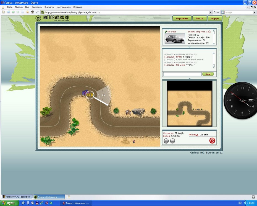Collapse the car info panel arrow
This screenshot has width=257, height=206.
(189, 47)
